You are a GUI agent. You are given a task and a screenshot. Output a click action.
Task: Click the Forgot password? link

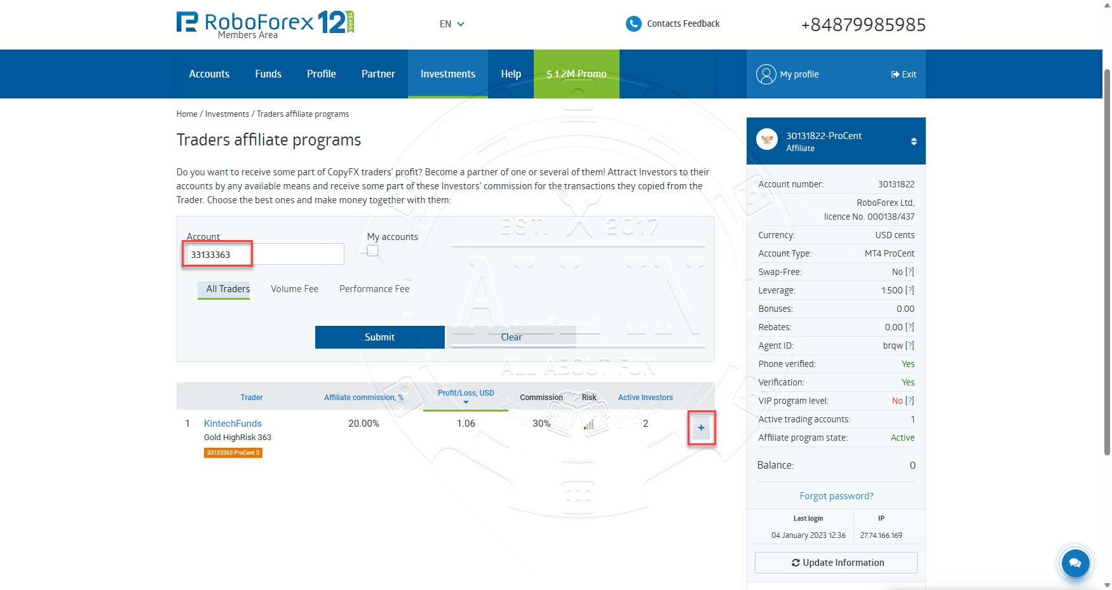tap(836, 496)
